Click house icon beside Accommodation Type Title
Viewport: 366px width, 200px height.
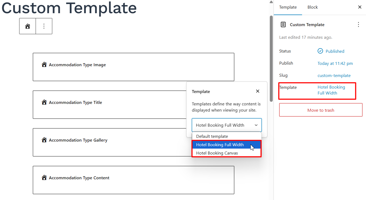[x=44, y=102]
